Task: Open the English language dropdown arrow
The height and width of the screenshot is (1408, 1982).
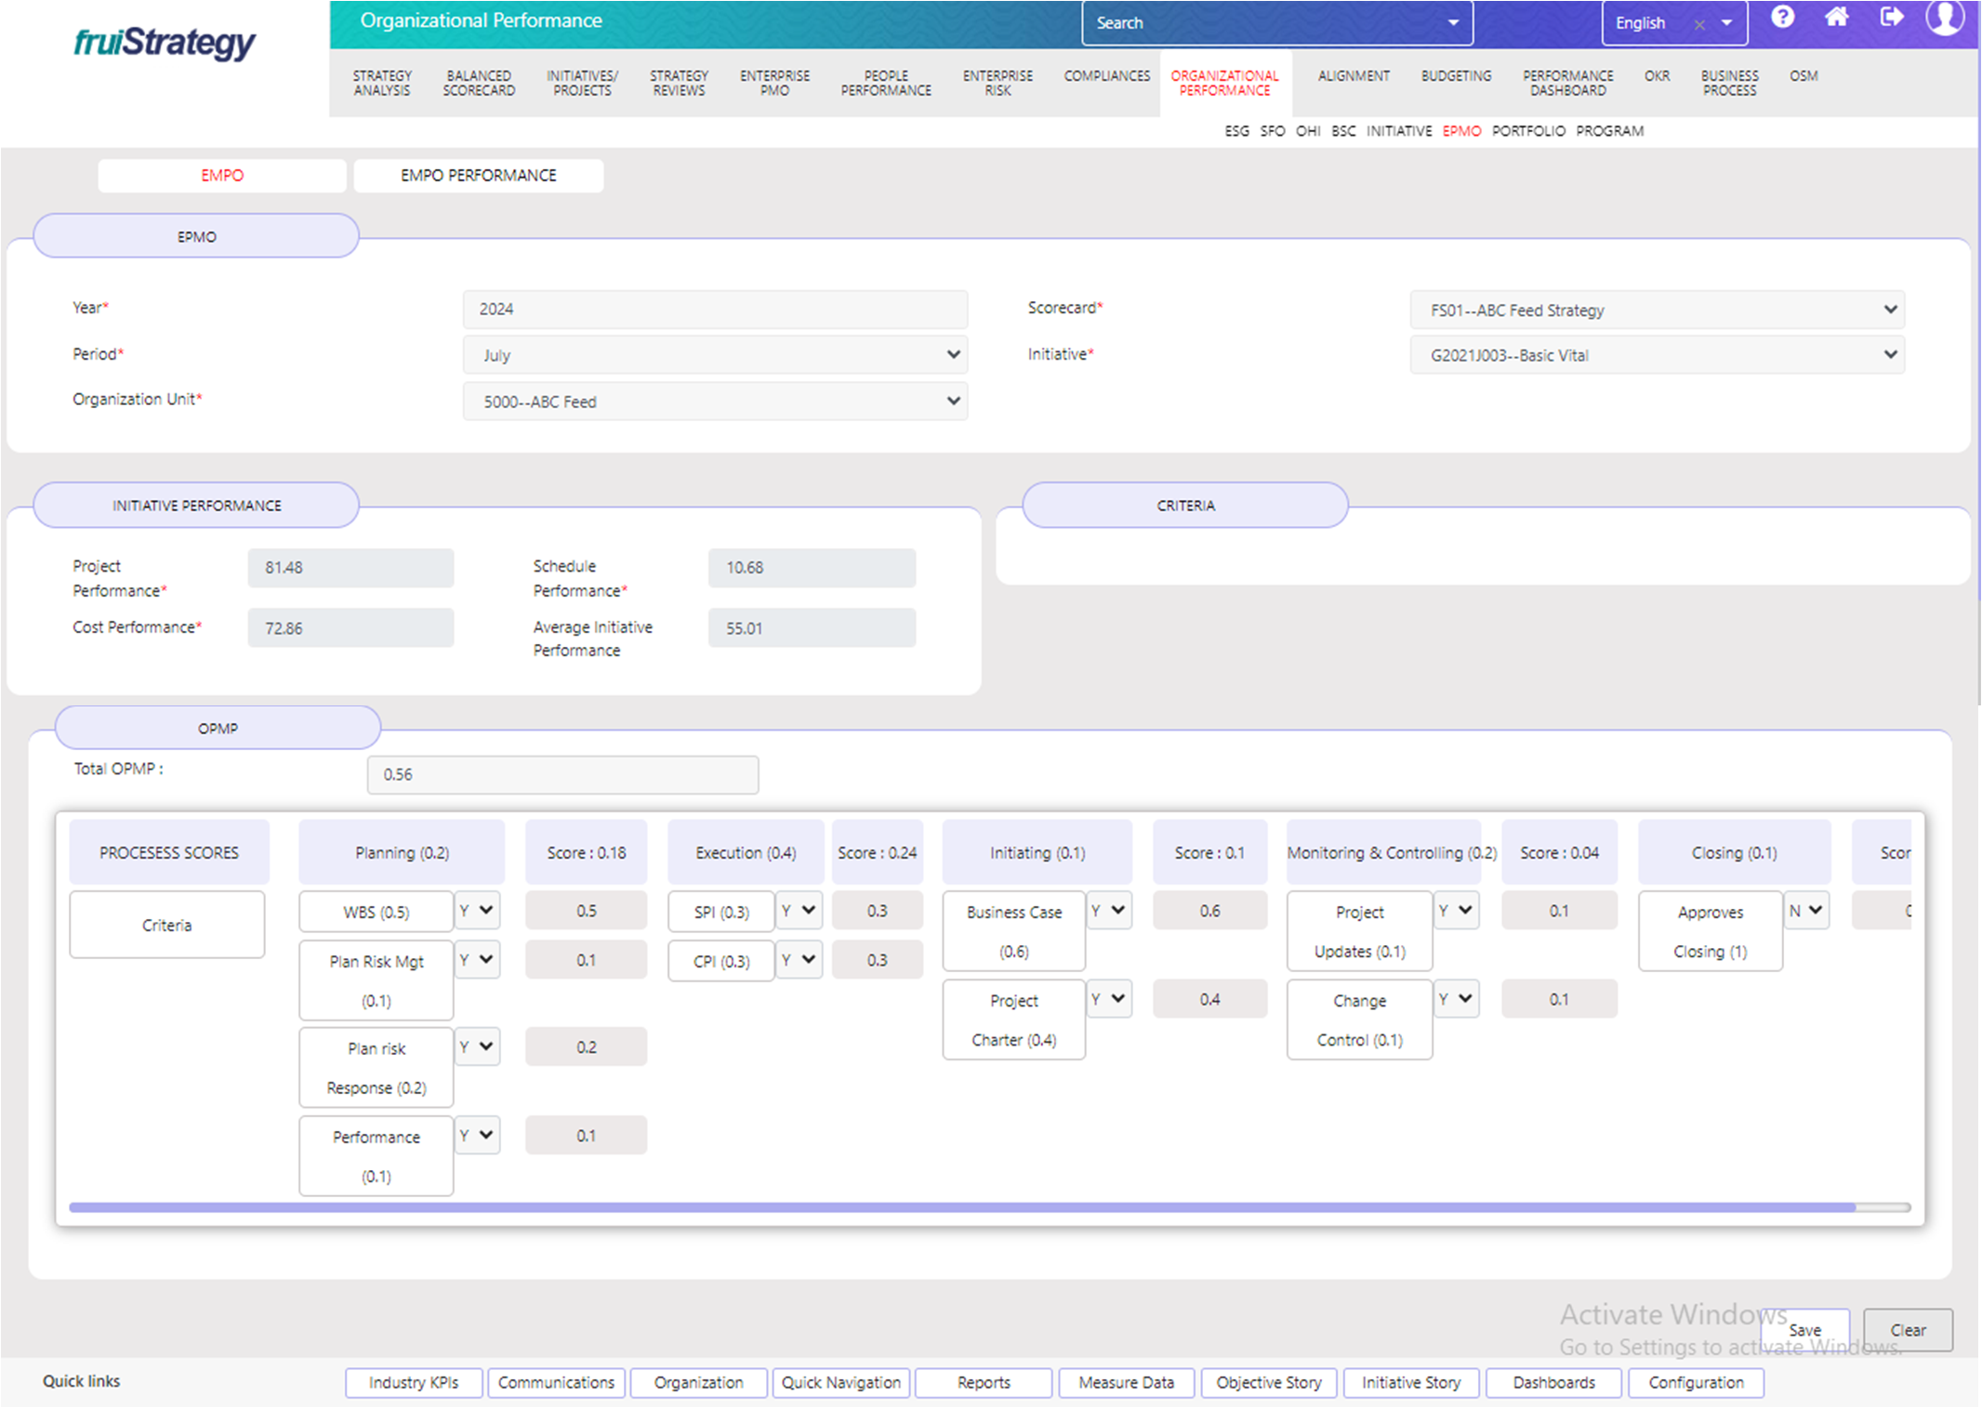Action: [1726, 23]
